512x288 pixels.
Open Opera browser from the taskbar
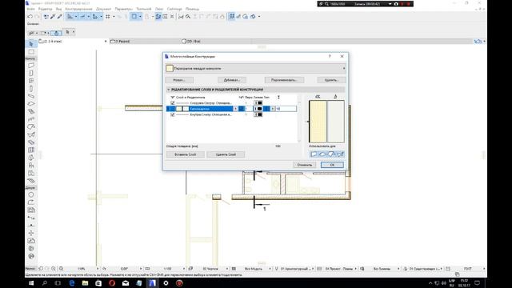click(112, 283)
